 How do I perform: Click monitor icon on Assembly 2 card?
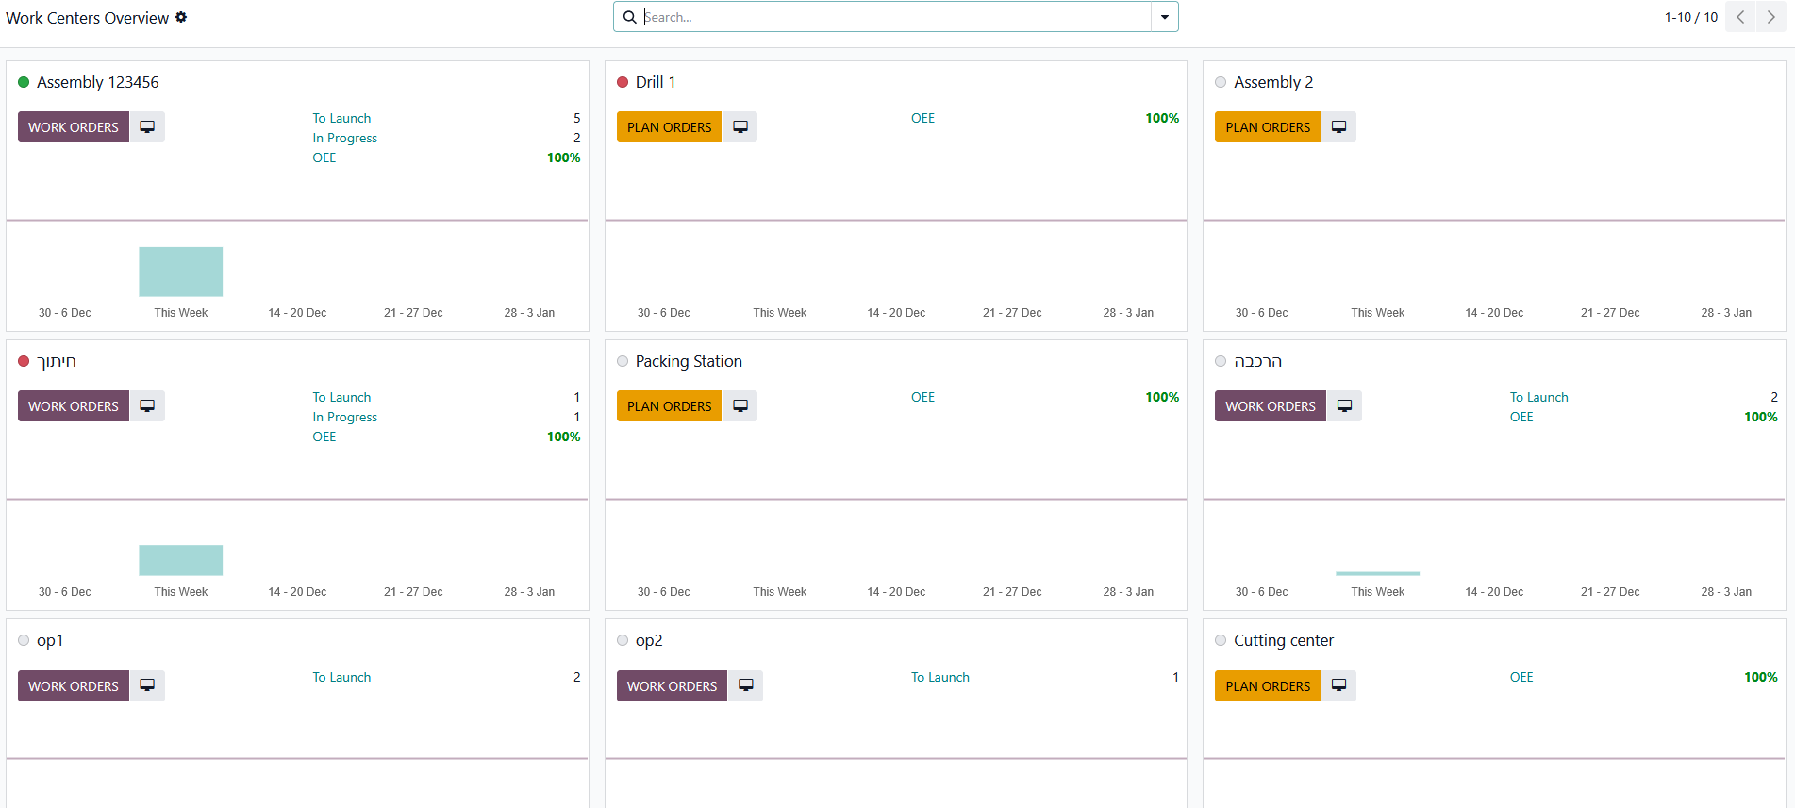coord(1338,127)
